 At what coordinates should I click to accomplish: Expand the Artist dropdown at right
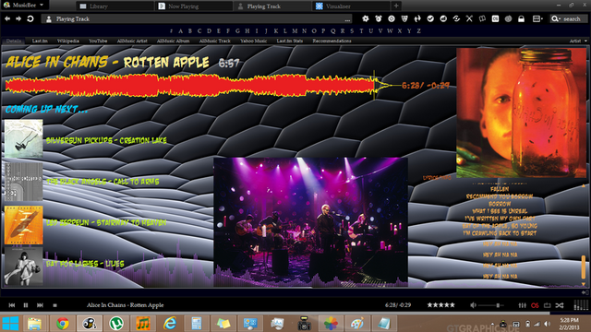coord(578,41)
